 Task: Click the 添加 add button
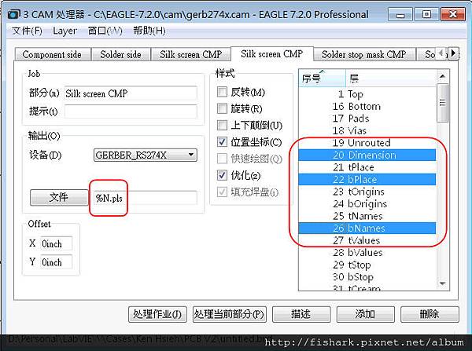coord(365,314)
